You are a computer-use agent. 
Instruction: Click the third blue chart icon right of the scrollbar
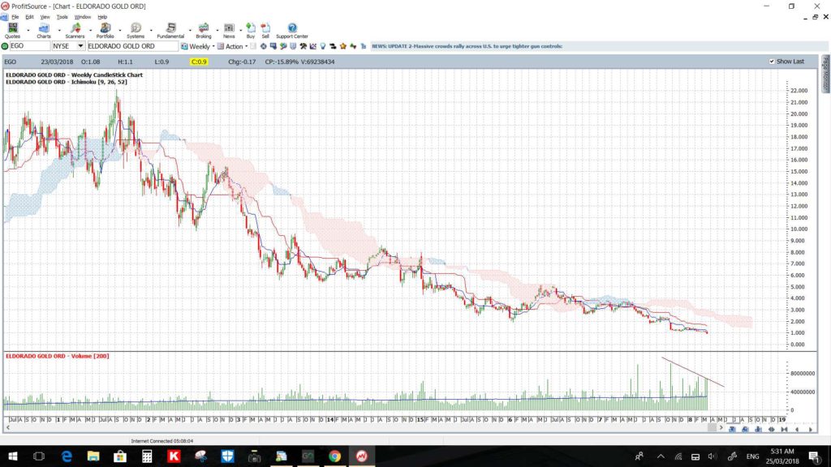coord(759,430)
